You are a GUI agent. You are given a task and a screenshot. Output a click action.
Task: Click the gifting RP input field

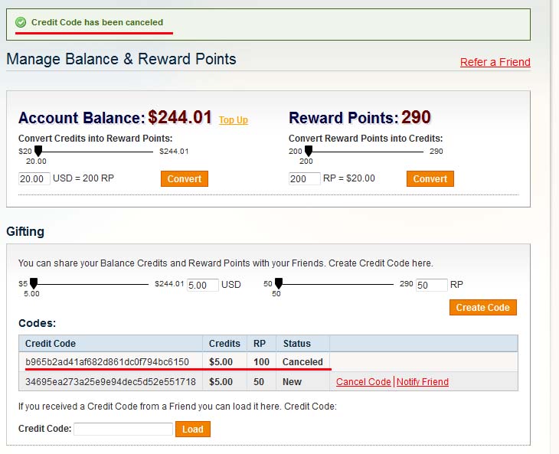click(x=431, y=285)
